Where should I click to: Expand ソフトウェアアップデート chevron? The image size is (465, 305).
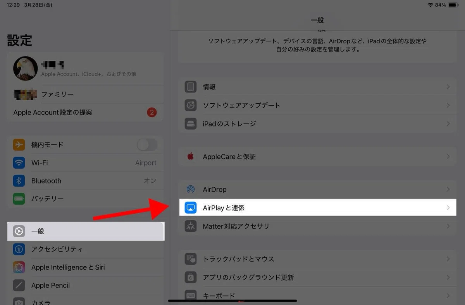(x=448, y=105)
